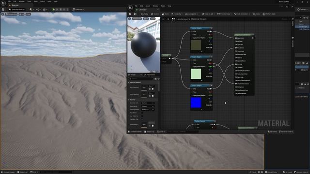
Task: Click the Save icon in Material Editor toolbar
Action: click(130, 14)
